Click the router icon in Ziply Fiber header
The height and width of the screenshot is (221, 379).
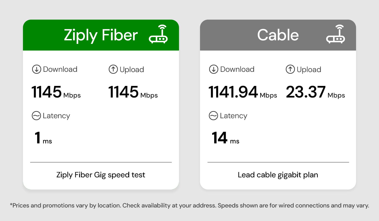click(x=158, y=34)
